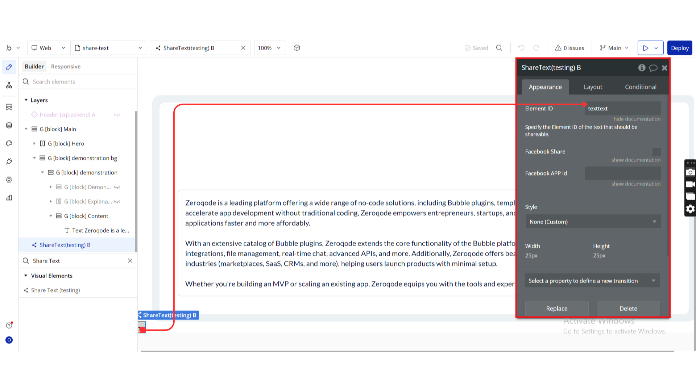Expand the G [block] Hero tree item
Image resolution: width=696 pixels, height=391 pixels.
click(x=34, y=144)
